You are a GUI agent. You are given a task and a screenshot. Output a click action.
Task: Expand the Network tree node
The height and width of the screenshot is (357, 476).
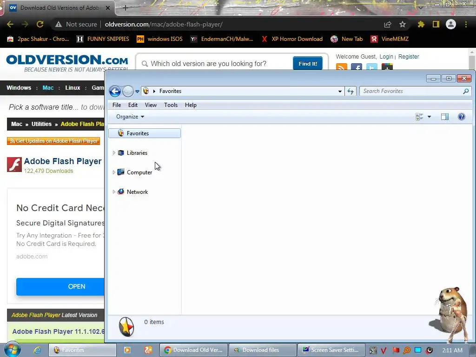[x=114, y=192]
